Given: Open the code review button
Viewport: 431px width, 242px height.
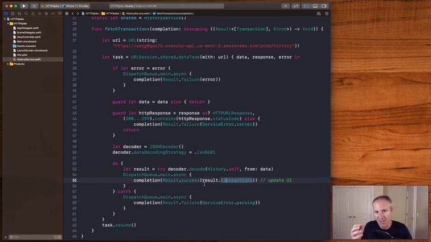Looking at the screenshot, I should click(296, 6).
